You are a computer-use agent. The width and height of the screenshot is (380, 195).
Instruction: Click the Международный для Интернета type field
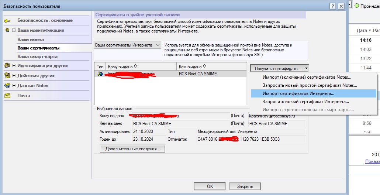coord(251,131)
